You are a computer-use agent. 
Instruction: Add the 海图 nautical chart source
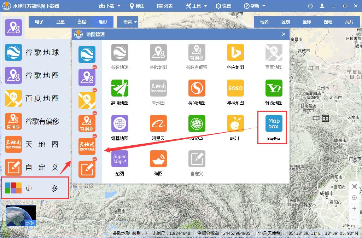pos(158,159)
